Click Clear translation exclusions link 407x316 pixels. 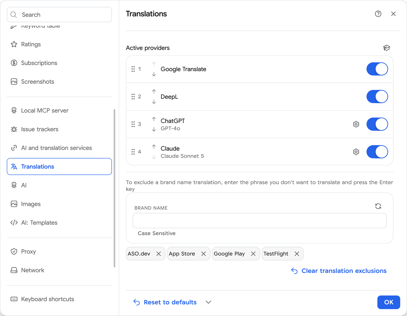339,271
